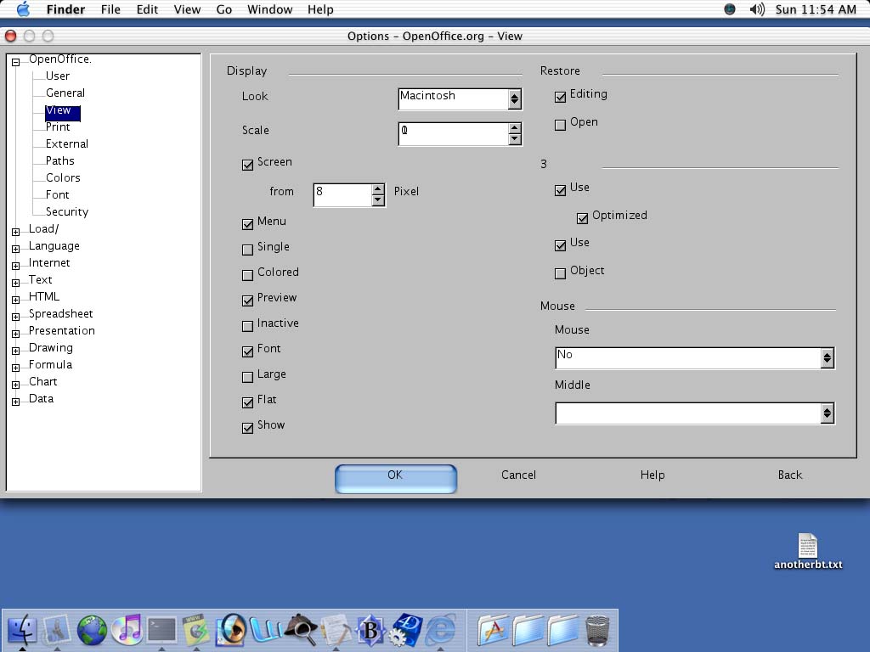Expand the Presentation tree node

point(15,334)
